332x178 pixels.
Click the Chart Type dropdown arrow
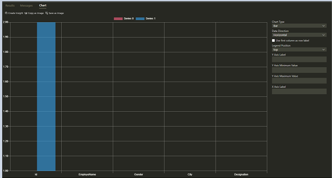pos(323,26)
